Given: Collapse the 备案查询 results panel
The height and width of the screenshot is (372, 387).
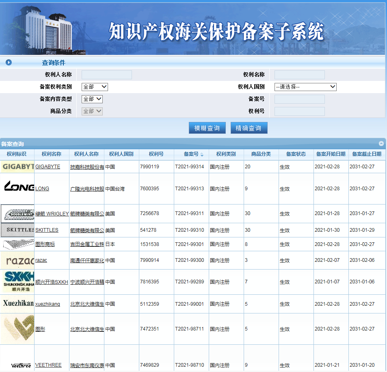Looking at the screenshot, I should click(x=381, y=144).
